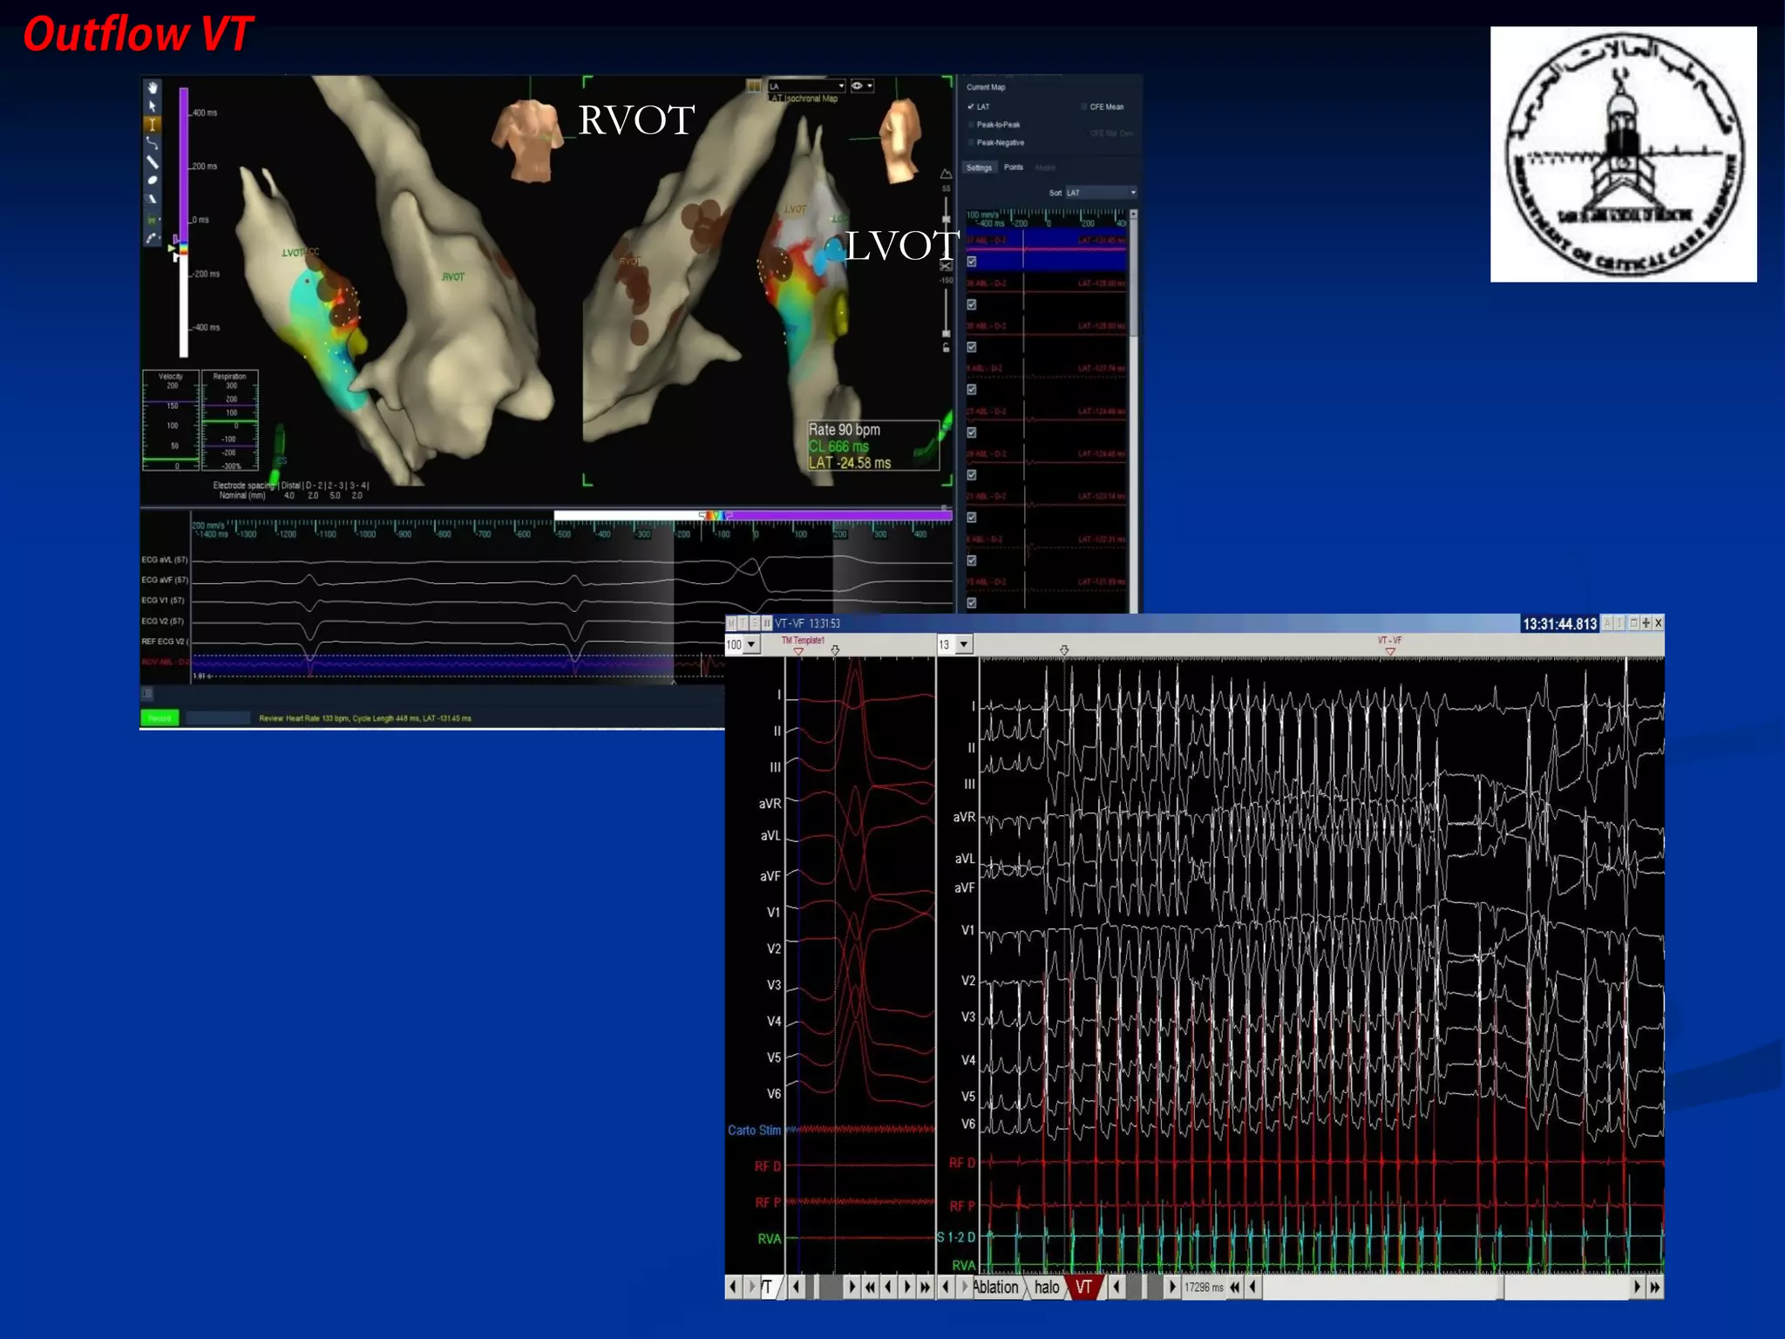
Task: Toggle checkbox for LAT -123.14 ms point
Action: point(971,518)
